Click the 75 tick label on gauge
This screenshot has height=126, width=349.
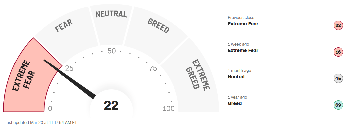[153, 68]
